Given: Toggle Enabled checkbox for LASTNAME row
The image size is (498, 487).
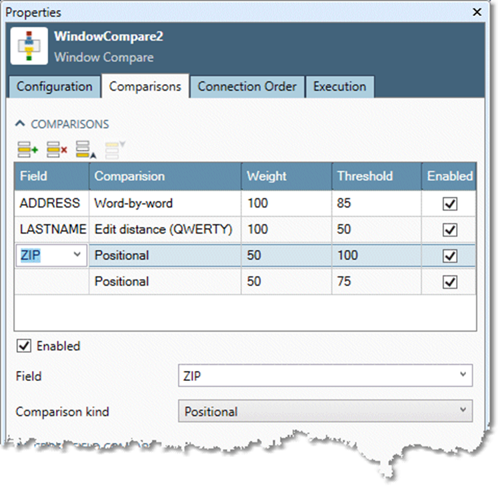Looking at the screenshot, I should [x=450, y=229].
